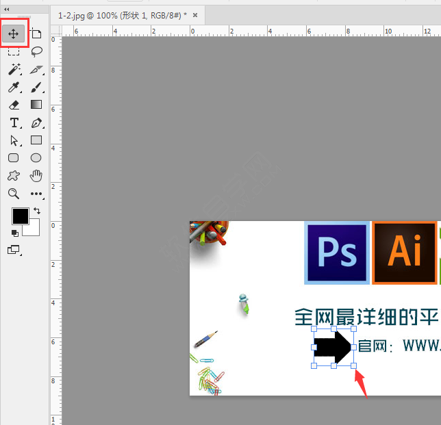
Task: Click the black arrow shape on canvas
Action: pyautogui.click(x=332, y=348)
